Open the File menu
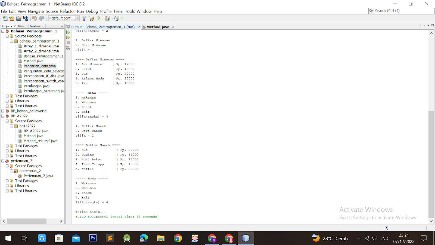This screenshot has width=435, height=245. pos(4,11)
